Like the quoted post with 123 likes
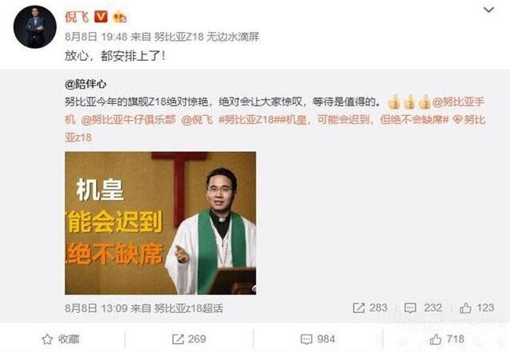Screen dimensions: 510x352 click(477, 308)
